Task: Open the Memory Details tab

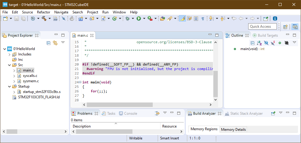Action: click(233, 130)
